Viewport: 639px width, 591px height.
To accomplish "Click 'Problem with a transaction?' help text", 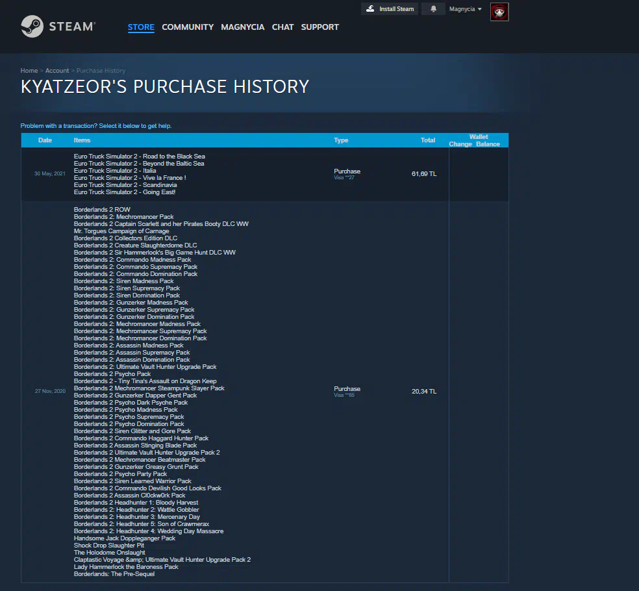I will click(96, 126).
